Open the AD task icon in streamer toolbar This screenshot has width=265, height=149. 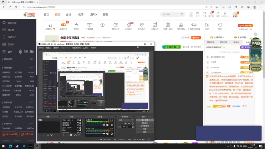(116, 25)
